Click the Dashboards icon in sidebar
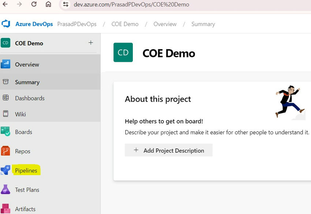 pyautogui.click(x=5, y=98)
